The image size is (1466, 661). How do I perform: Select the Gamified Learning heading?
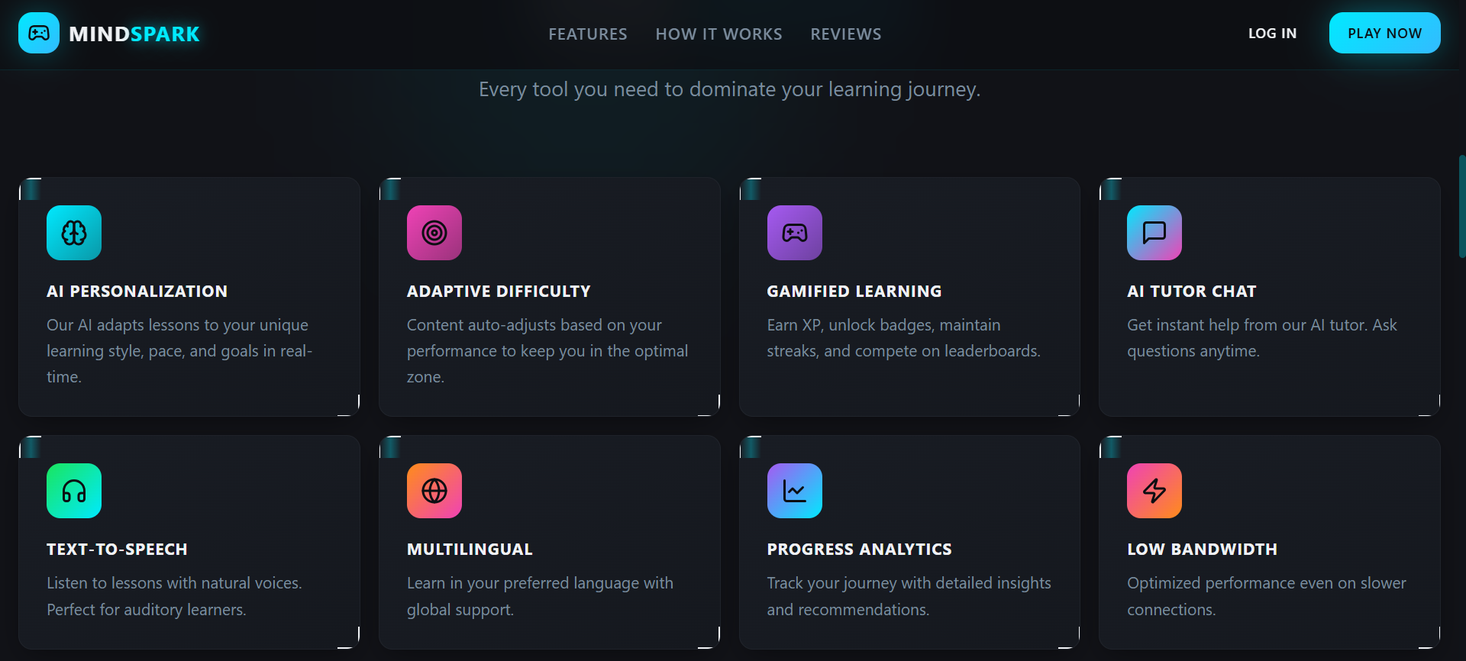(x=854, y=291)
